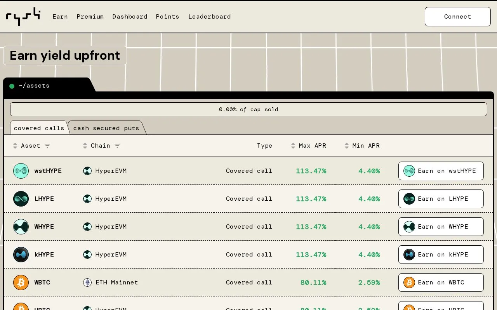Click Earn on LHYPE button

[441, 199]
